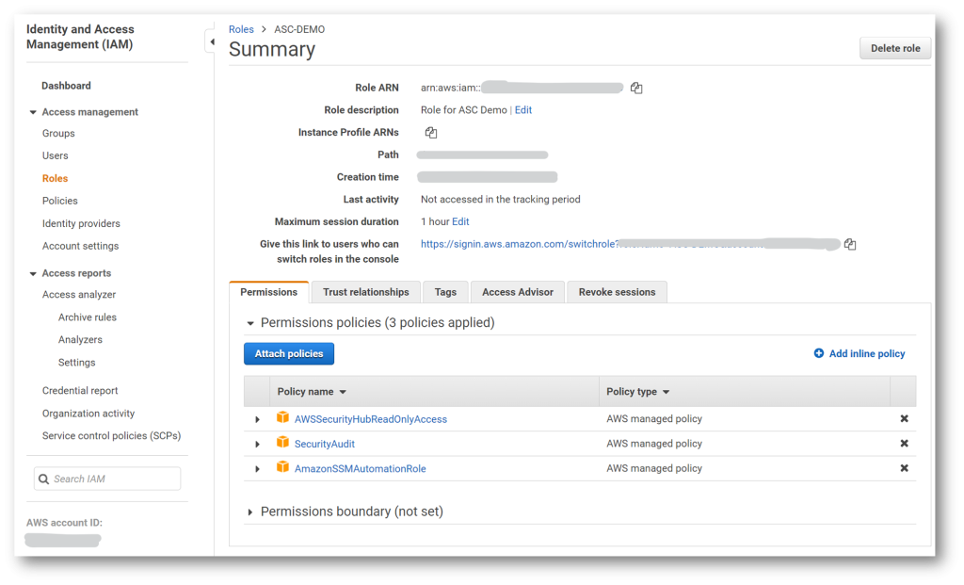This screenshot has width=964, height=585.
Task: Focus the Search IAM input field
Action: [107, 479]
